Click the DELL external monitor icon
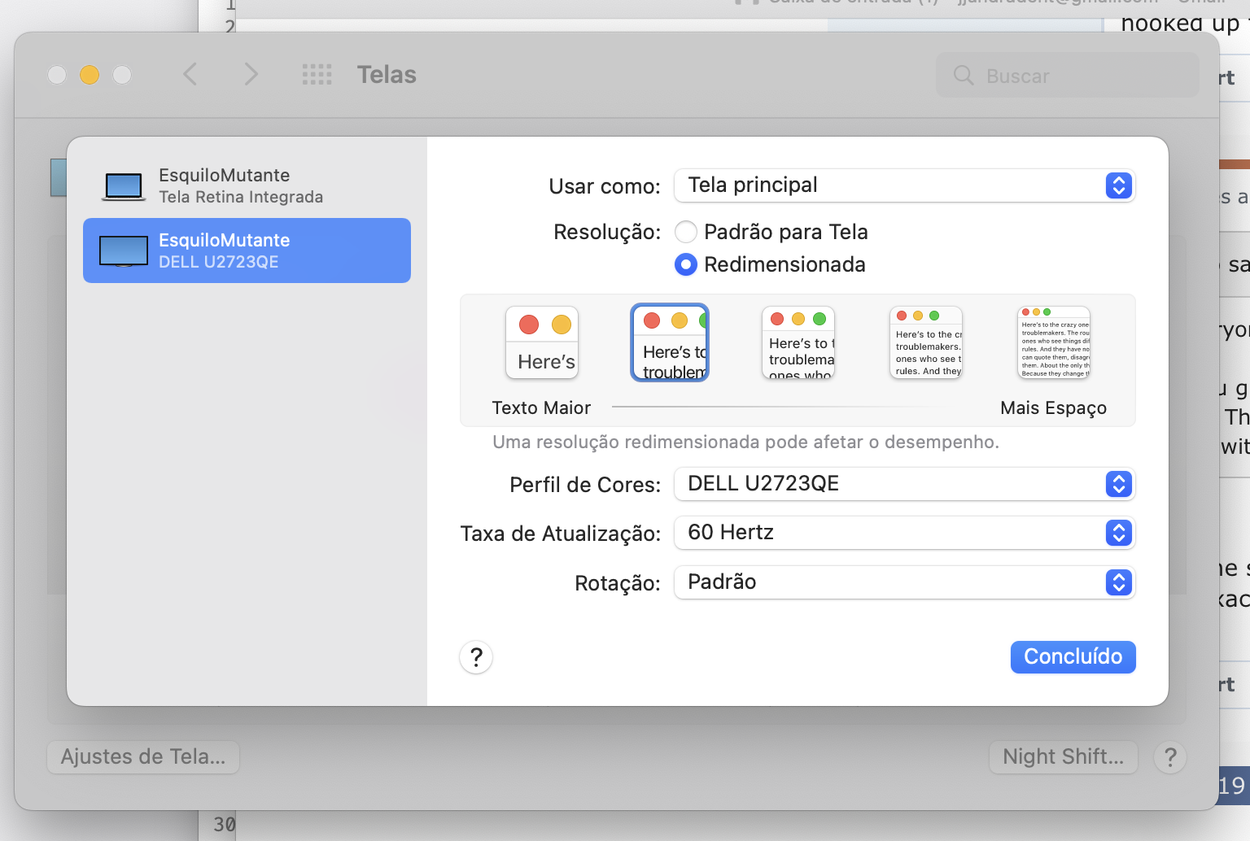The image size is (1250, 841). pyautogui.click(x=124, y=251)
